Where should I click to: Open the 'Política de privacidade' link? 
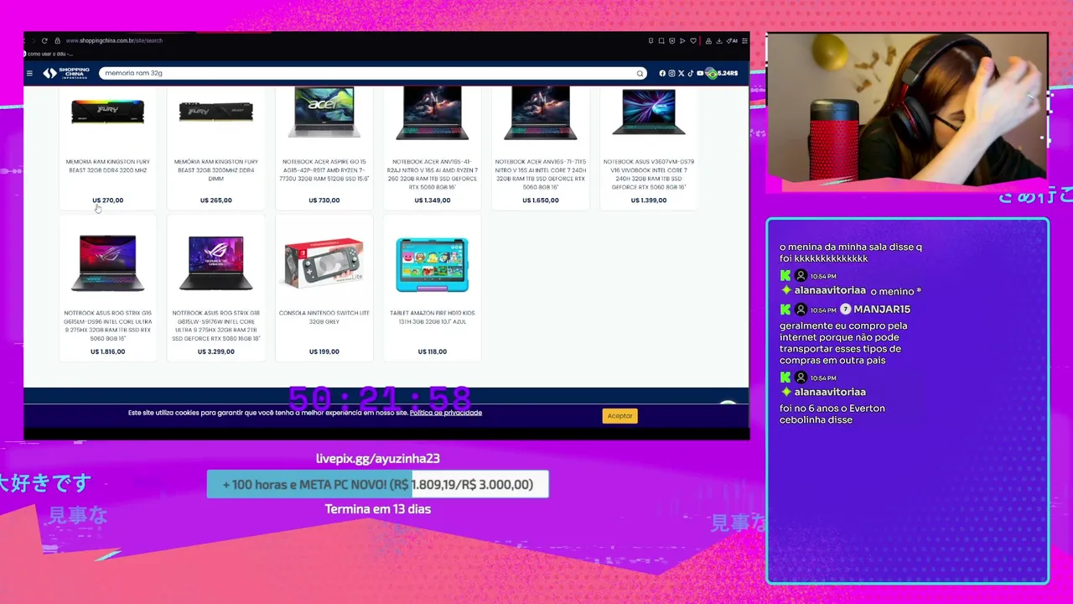click(446, 413)
